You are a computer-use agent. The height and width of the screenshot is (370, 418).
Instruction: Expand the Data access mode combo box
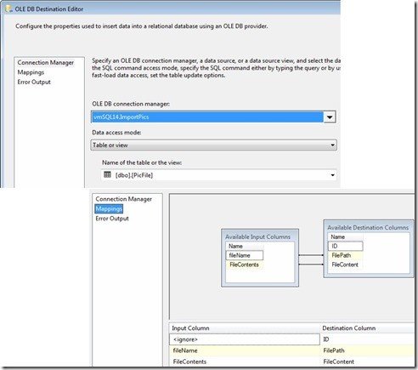(214, 145)
